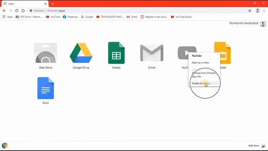Open the YouTube bookmark

tap(53, 17)
